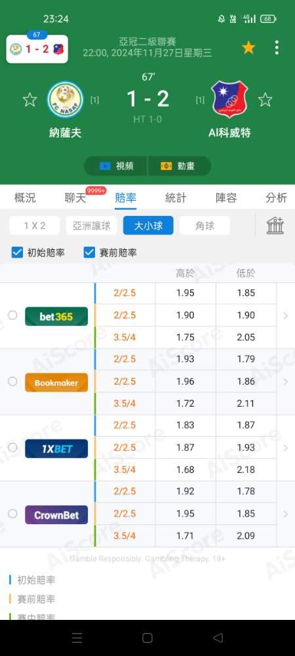Select the 1XBET radio button

click(12, 447)
